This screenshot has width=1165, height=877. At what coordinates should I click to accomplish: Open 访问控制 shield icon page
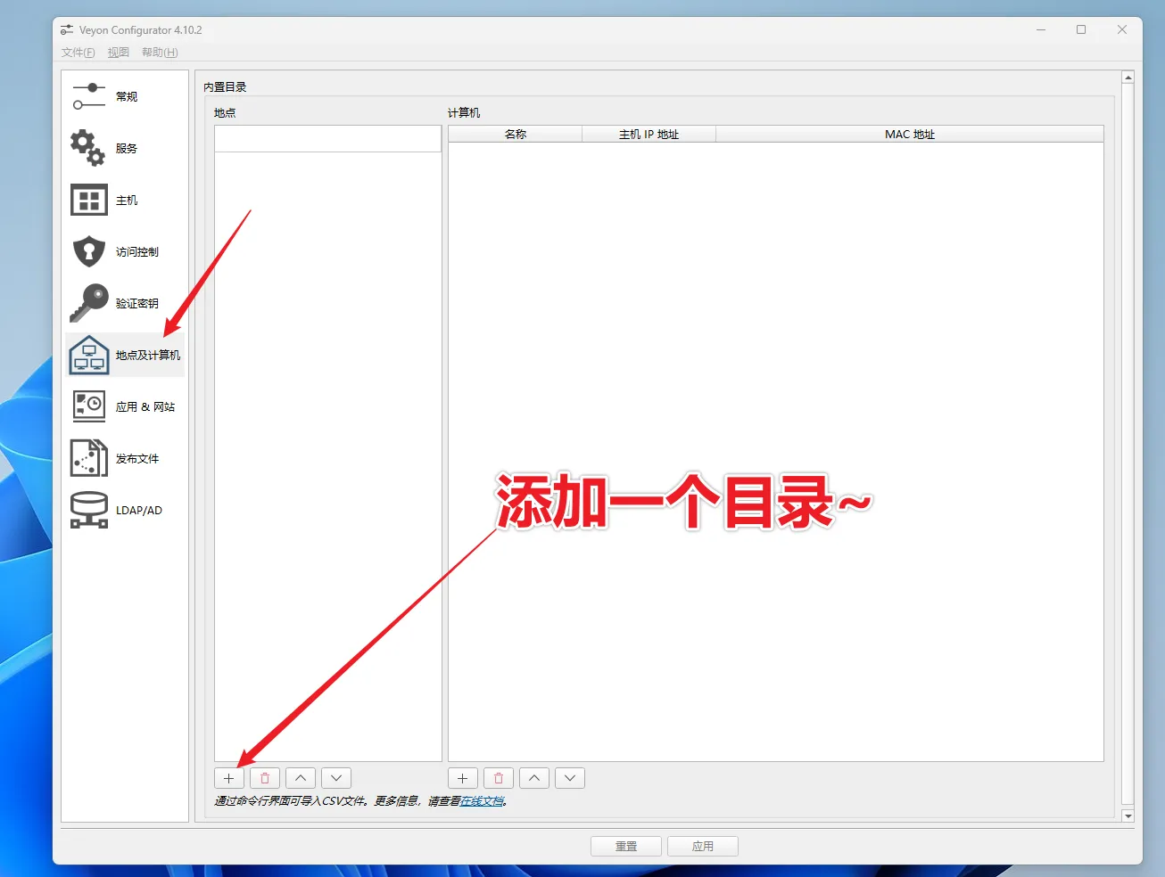pyautogui.click(x=88, y=251)
